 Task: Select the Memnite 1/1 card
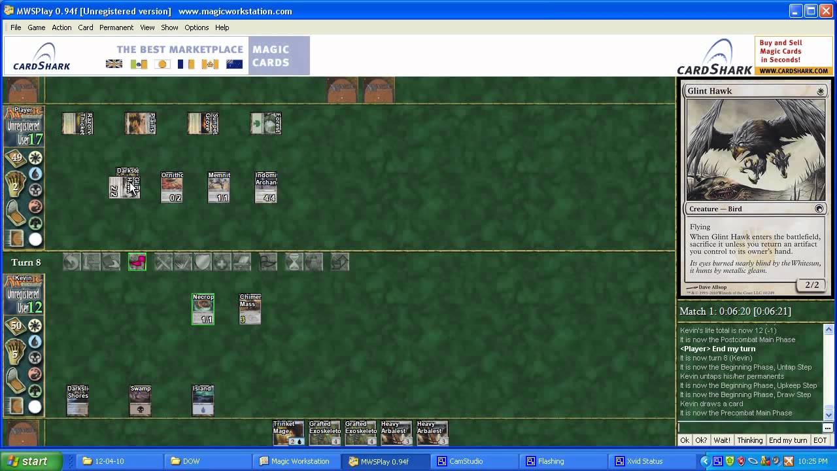tap(218, 188)
